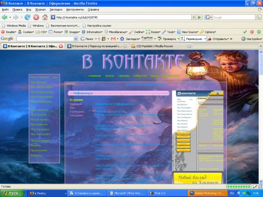Click the search magnifier in the Google search box

click(258, 17)
